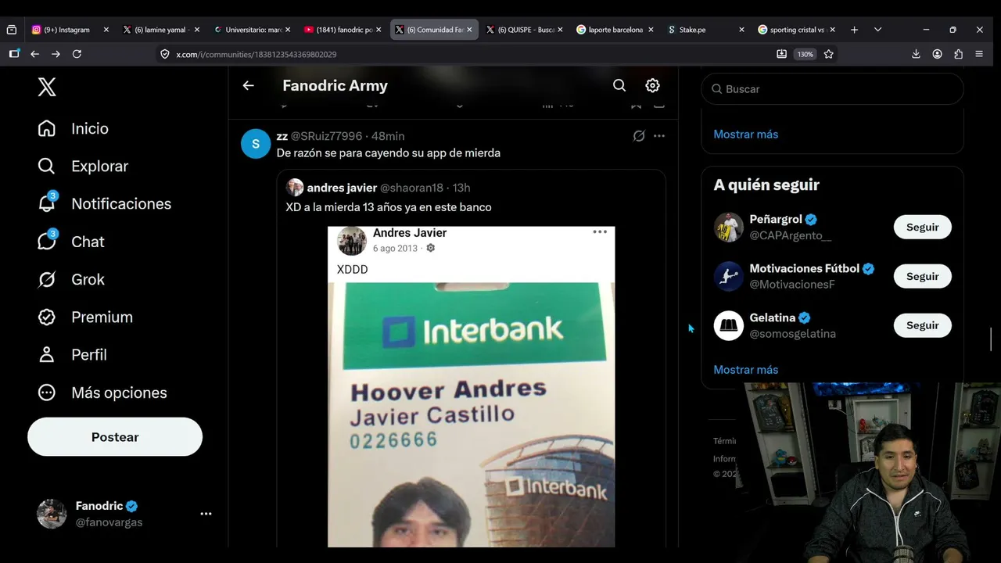Open a new browser tab
This screenshot has width=1001, height=563.
854,30
